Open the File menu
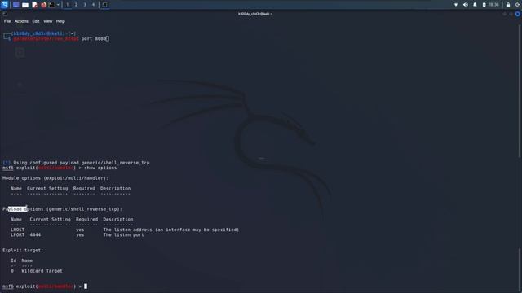522x293 pixels. click(7, 21)
